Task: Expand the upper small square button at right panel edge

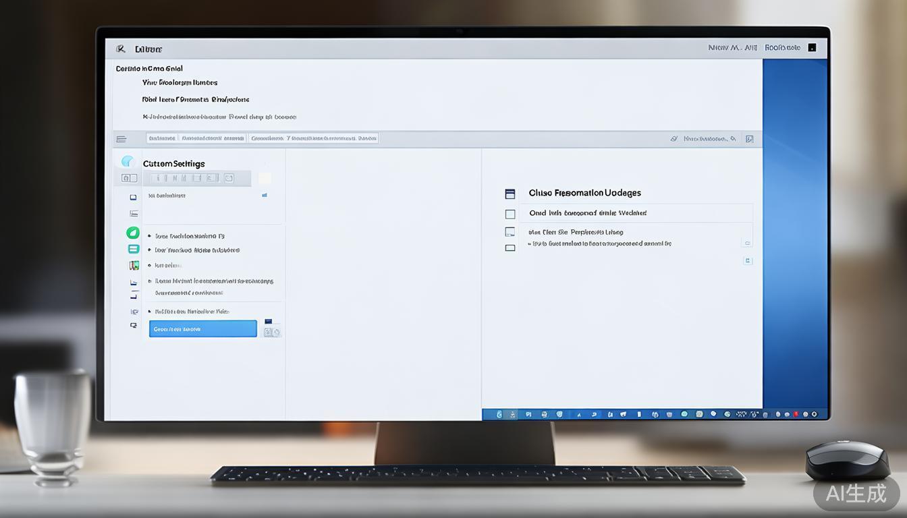Action: [x=747, y=243]
